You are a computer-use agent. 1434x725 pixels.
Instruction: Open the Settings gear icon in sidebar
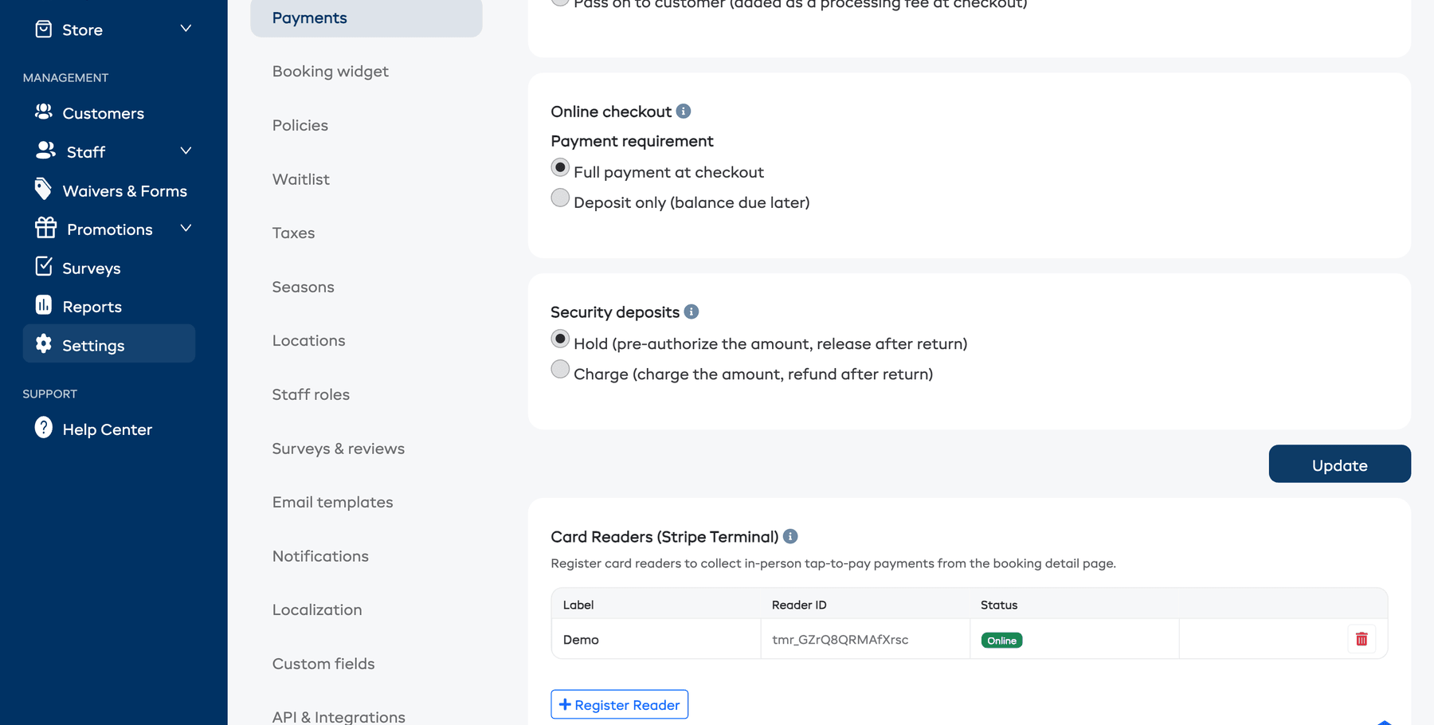click(44, 344)
